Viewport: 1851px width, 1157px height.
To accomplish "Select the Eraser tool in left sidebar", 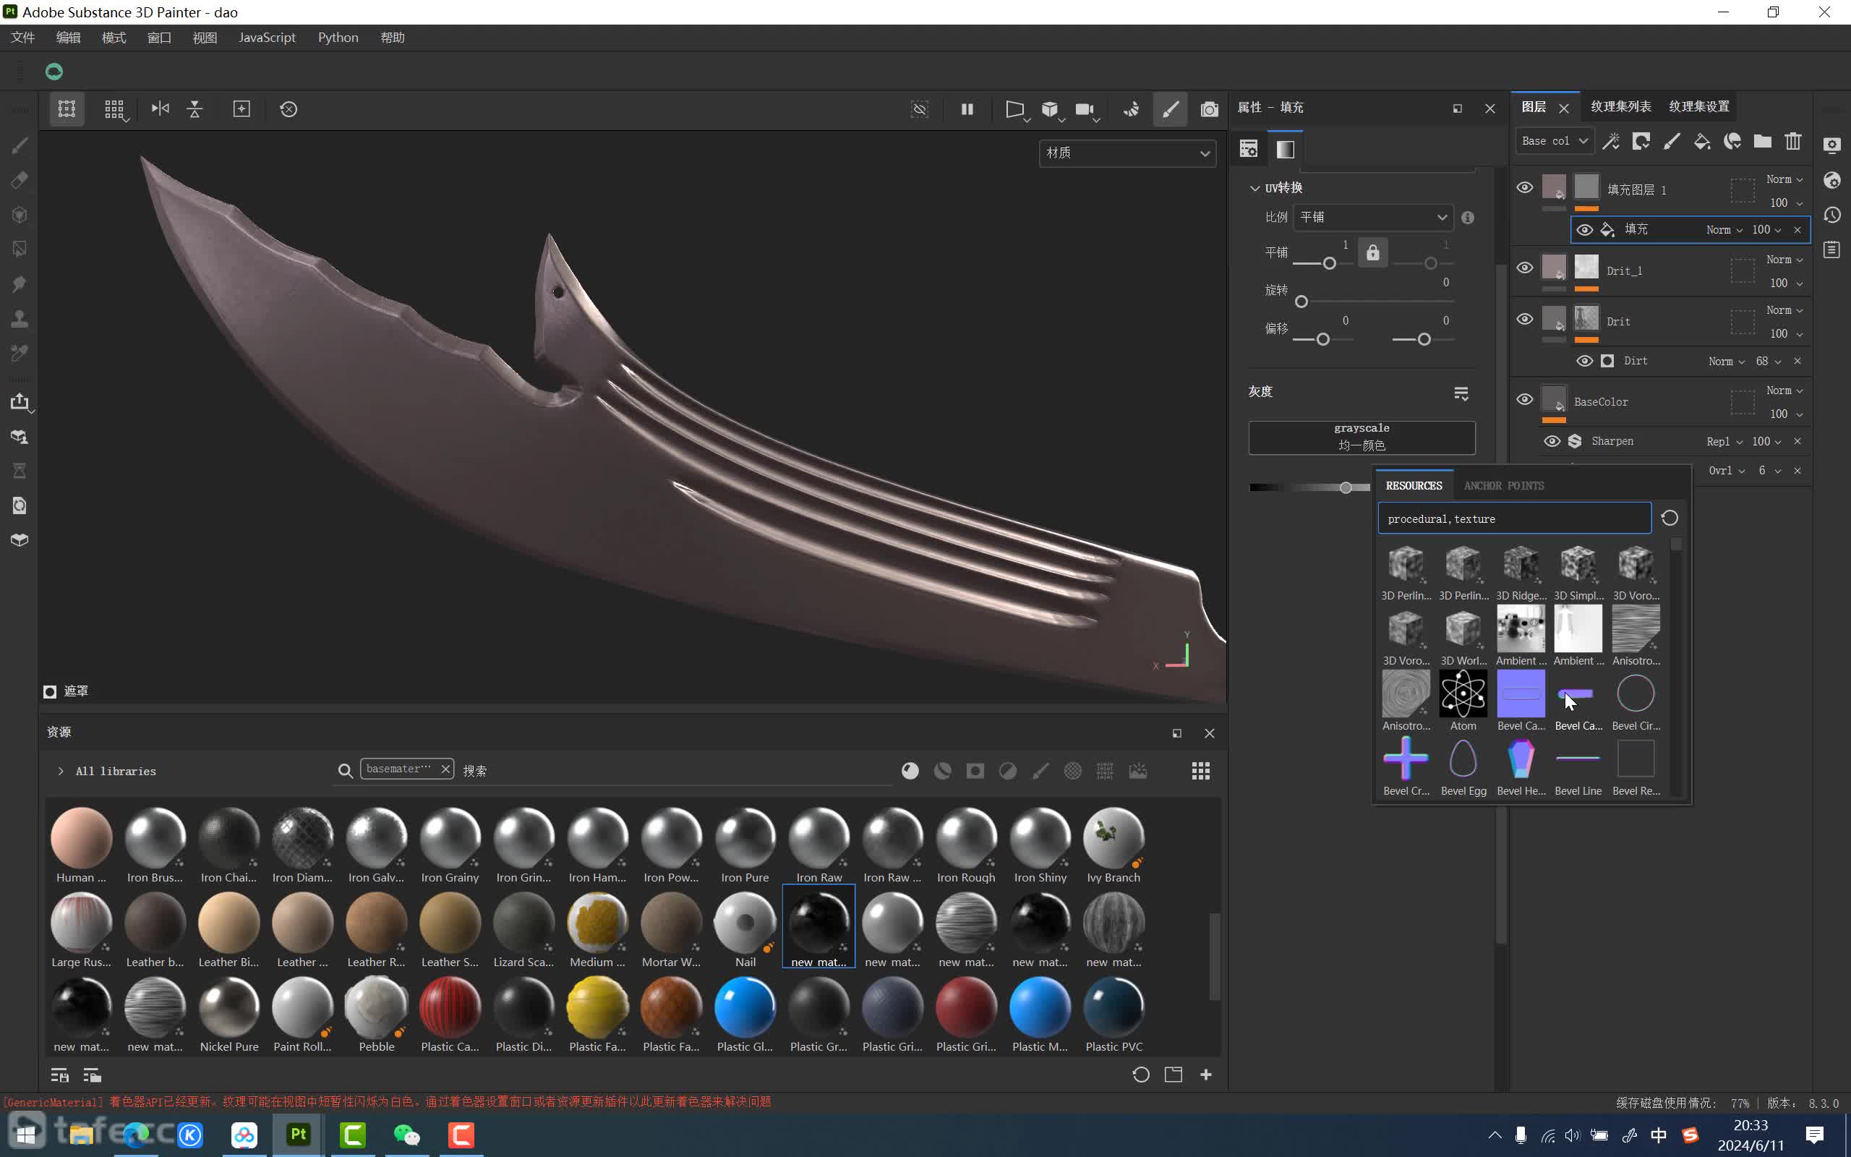I will coord(20,180).
